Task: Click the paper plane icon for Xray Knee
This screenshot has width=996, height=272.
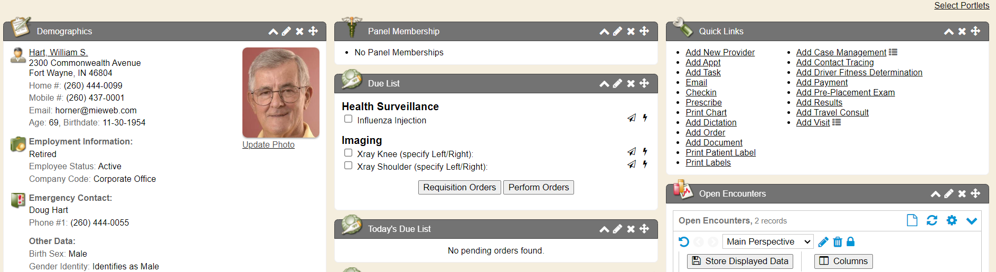Action: pos(631,151)
